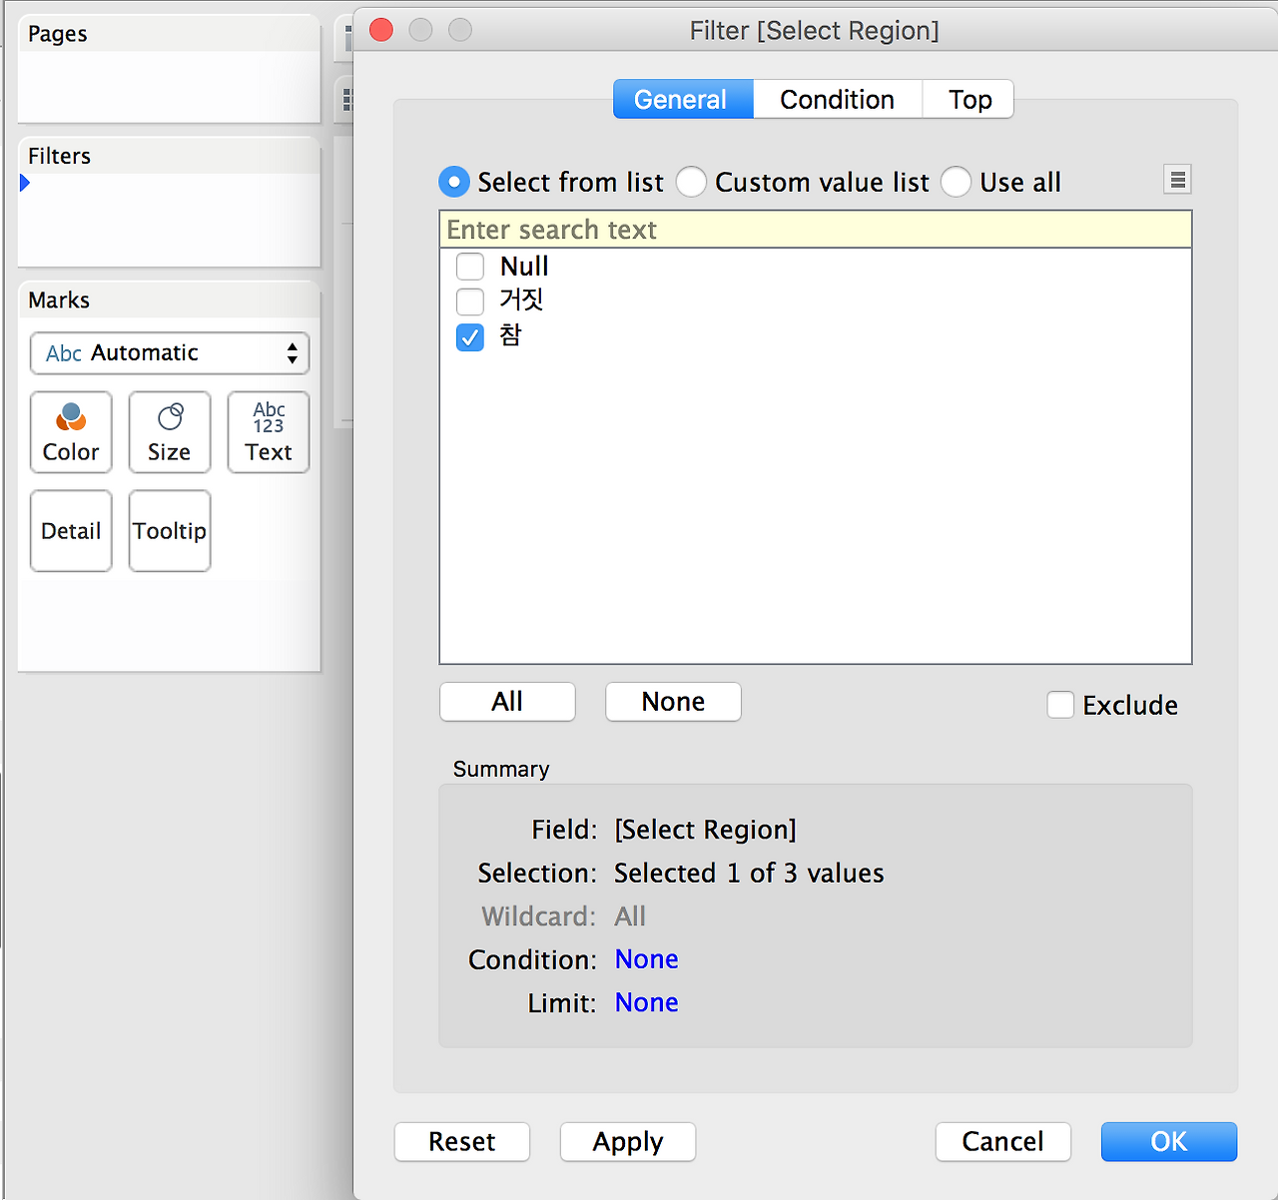Switch to the General tab
Viewport: 1278px width, 1200px height.
(x=683, y=100)
